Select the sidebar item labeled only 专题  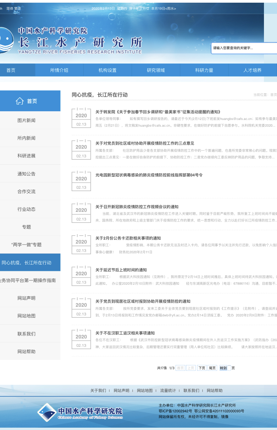click(30, 227)
